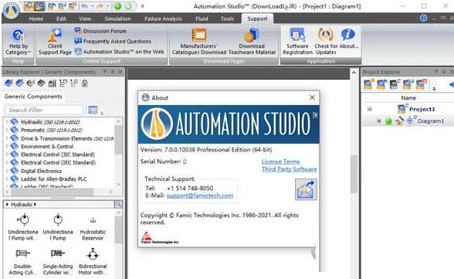This screenshot has height=279, width=454.
Task: Select the Generic Components tab
Action: (33, 97)
